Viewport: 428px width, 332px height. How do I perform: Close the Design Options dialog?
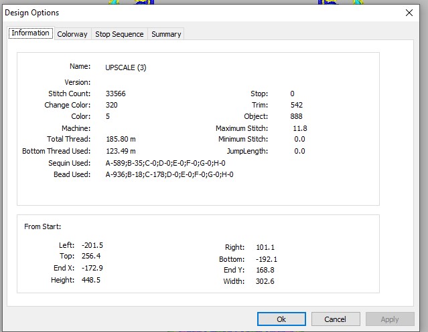pyautogui.click(x=409, y=13)
